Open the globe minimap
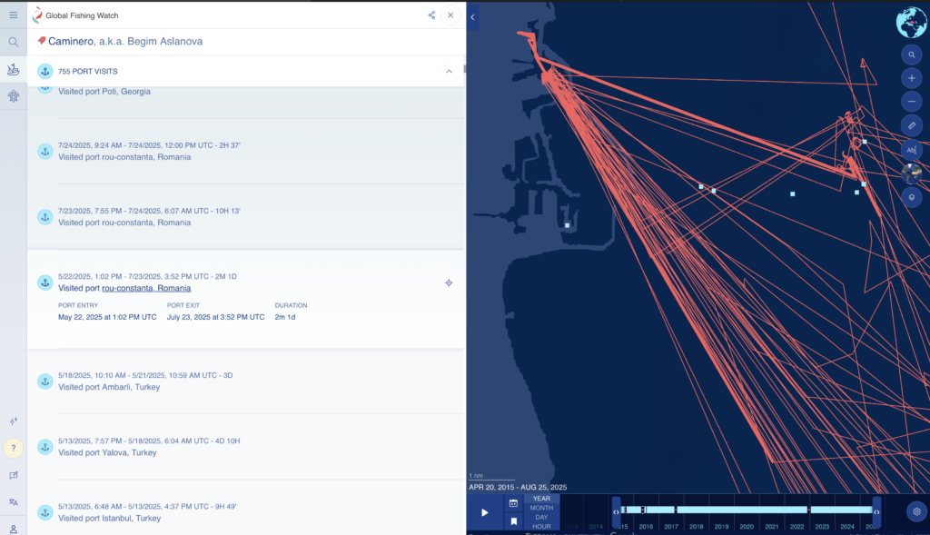 pos(911,22)
